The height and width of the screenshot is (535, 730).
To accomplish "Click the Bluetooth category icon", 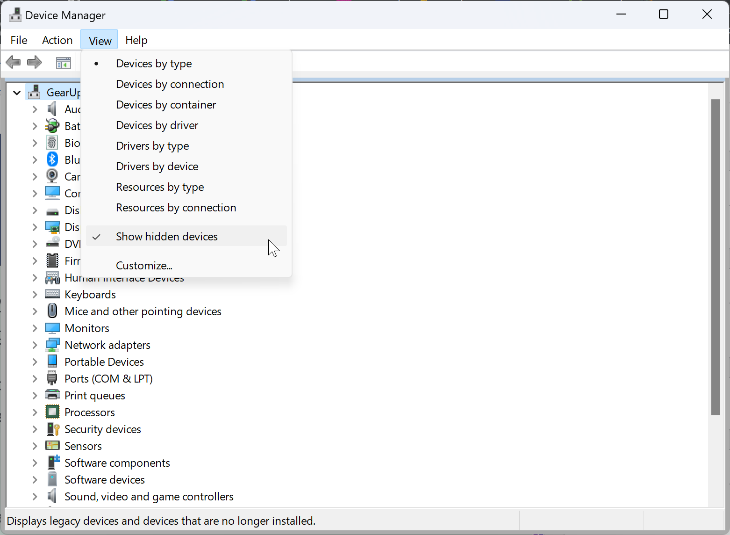I will coord(52,159).
